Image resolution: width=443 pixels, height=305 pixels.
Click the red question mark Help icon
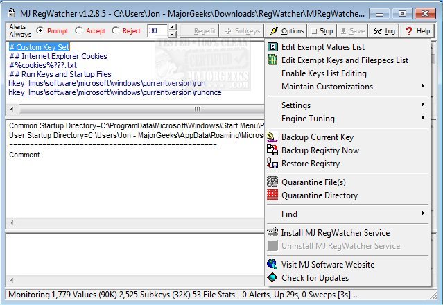[409, 31]
